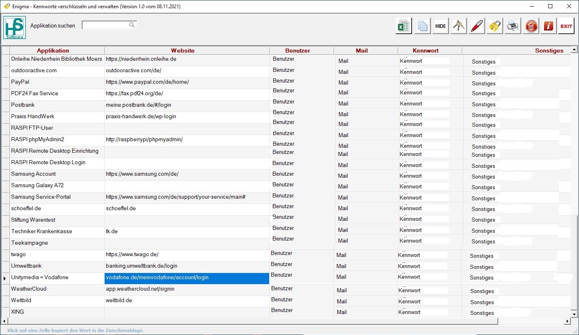This screenshot has height=335, width=579.
Task: Select the Postbank application cell
Action: click(57, 106)
